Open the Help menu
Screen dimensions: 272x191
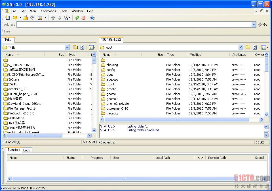(90, 11)
